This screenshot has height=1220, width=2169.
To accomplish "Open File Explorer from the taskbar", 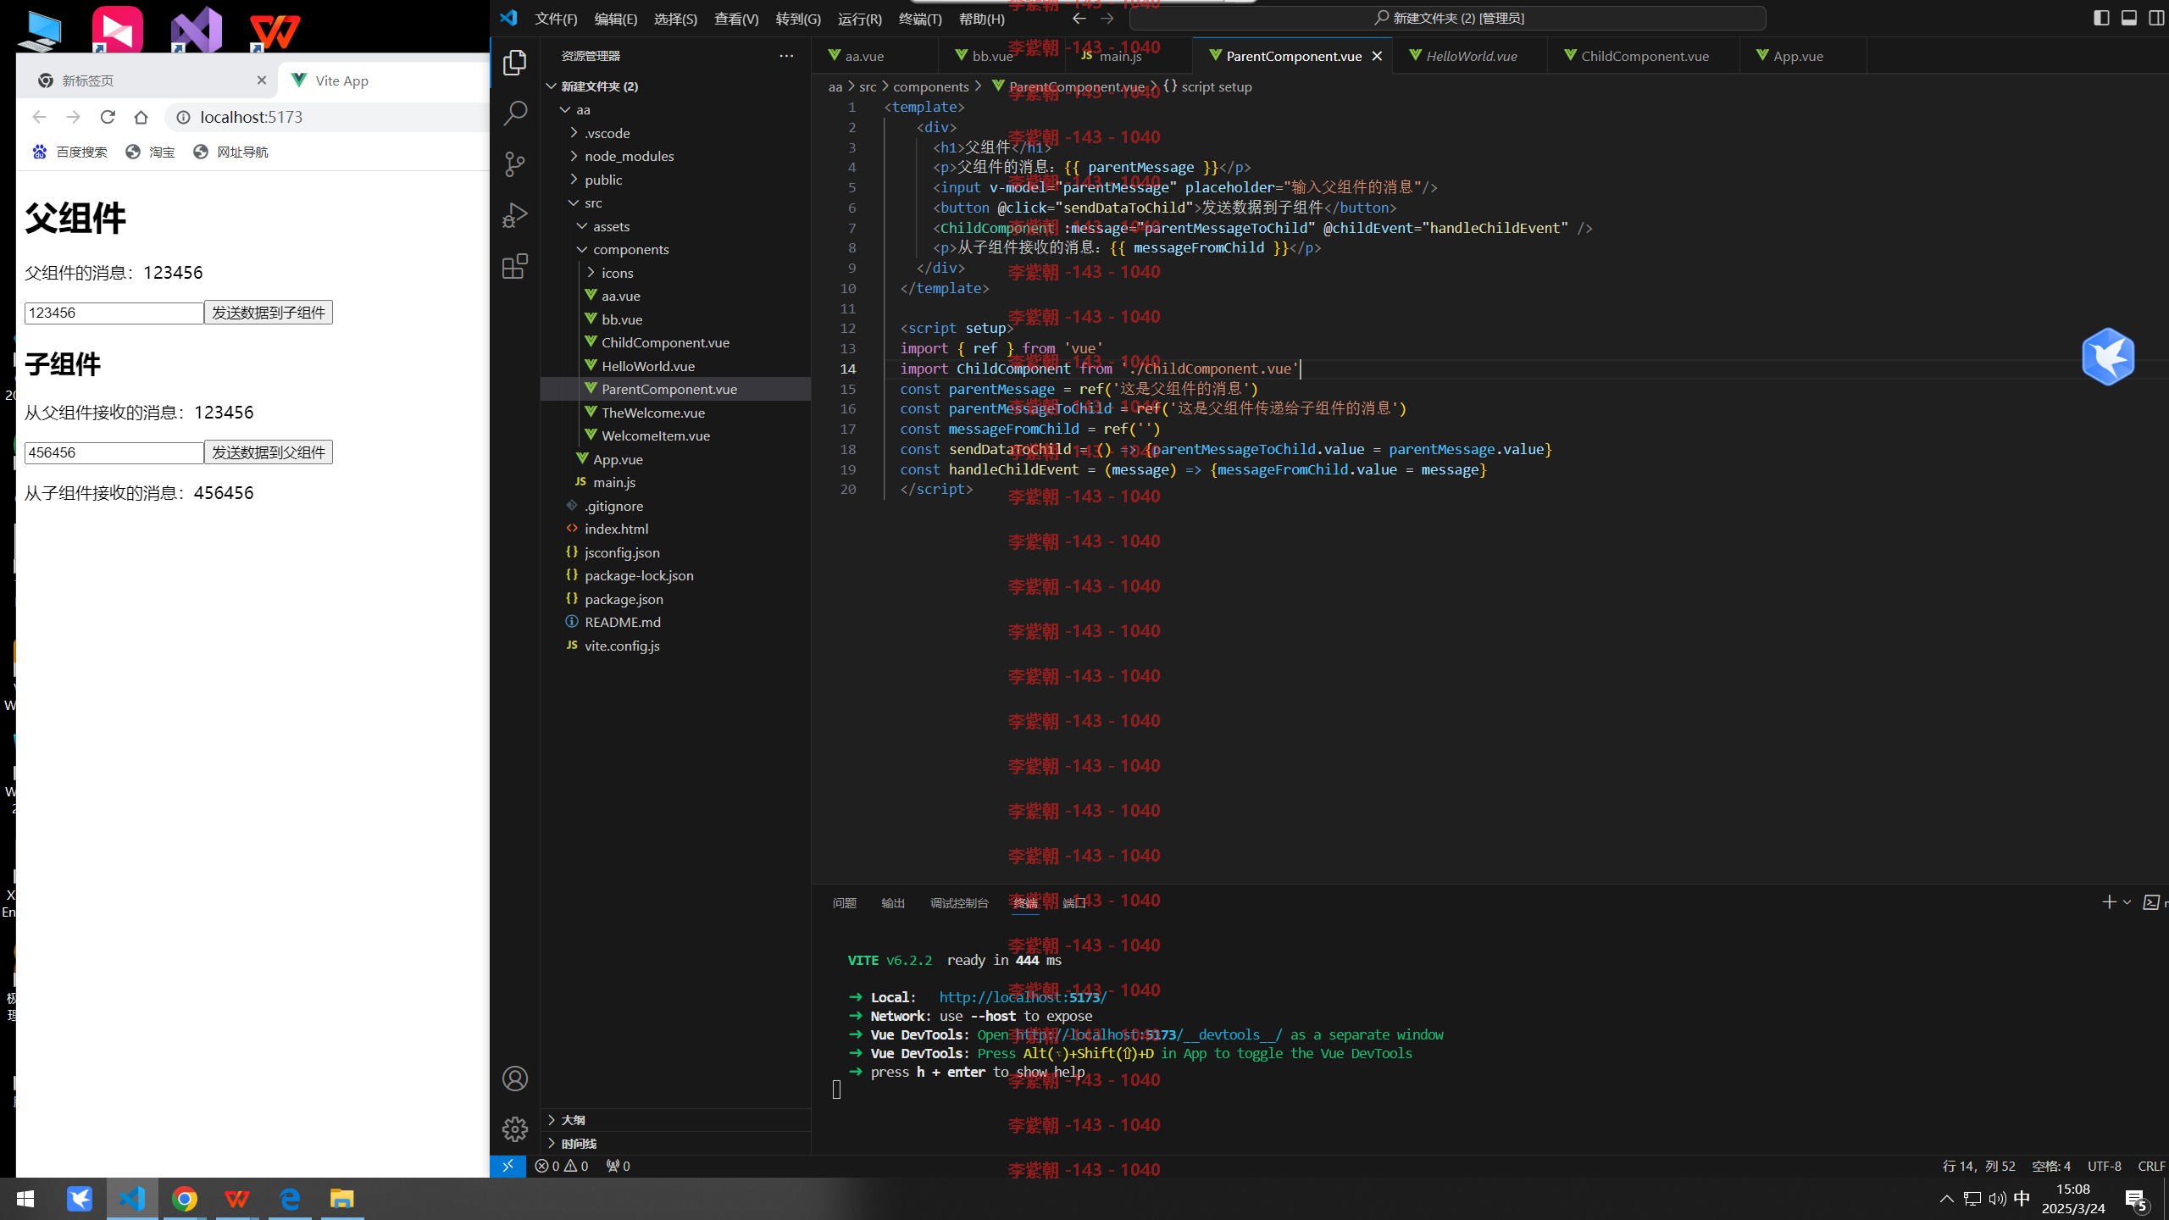I will coord(341,1199).
